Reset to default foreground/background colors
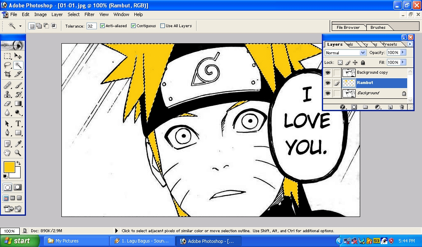422x247 pixels. coord(5,177)
